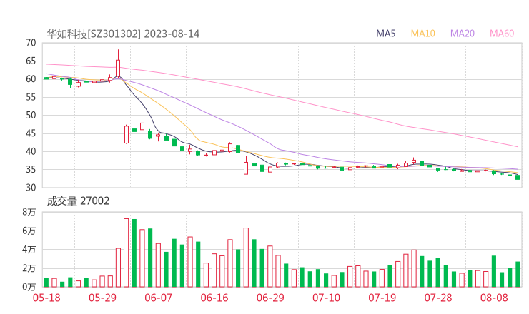Click the 45 price axis label
Screen dimensions: 529x314
(31, 133)
